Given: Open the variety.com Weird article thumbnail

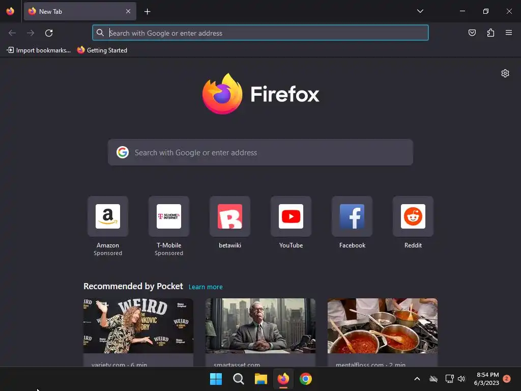Looking at the screenshot, I should [138, 326].
